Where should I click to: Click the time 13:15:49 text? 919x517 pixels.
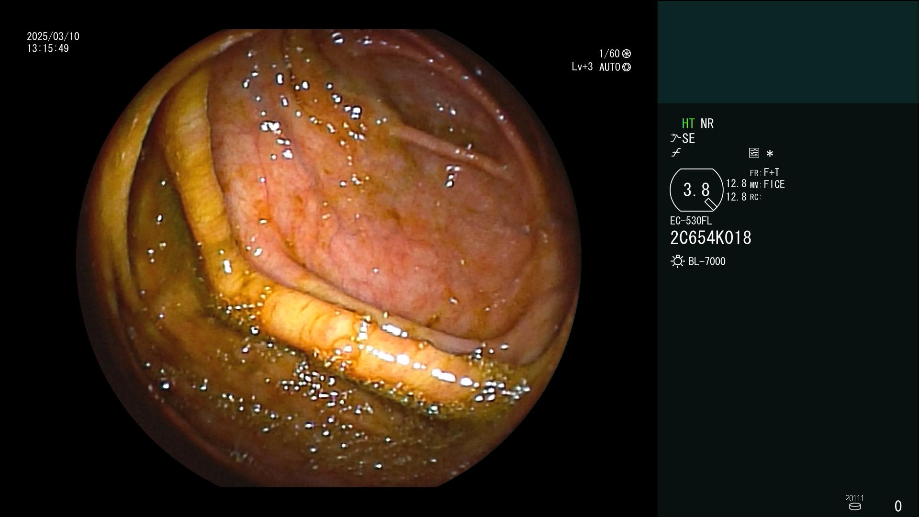tap(48, 48)
